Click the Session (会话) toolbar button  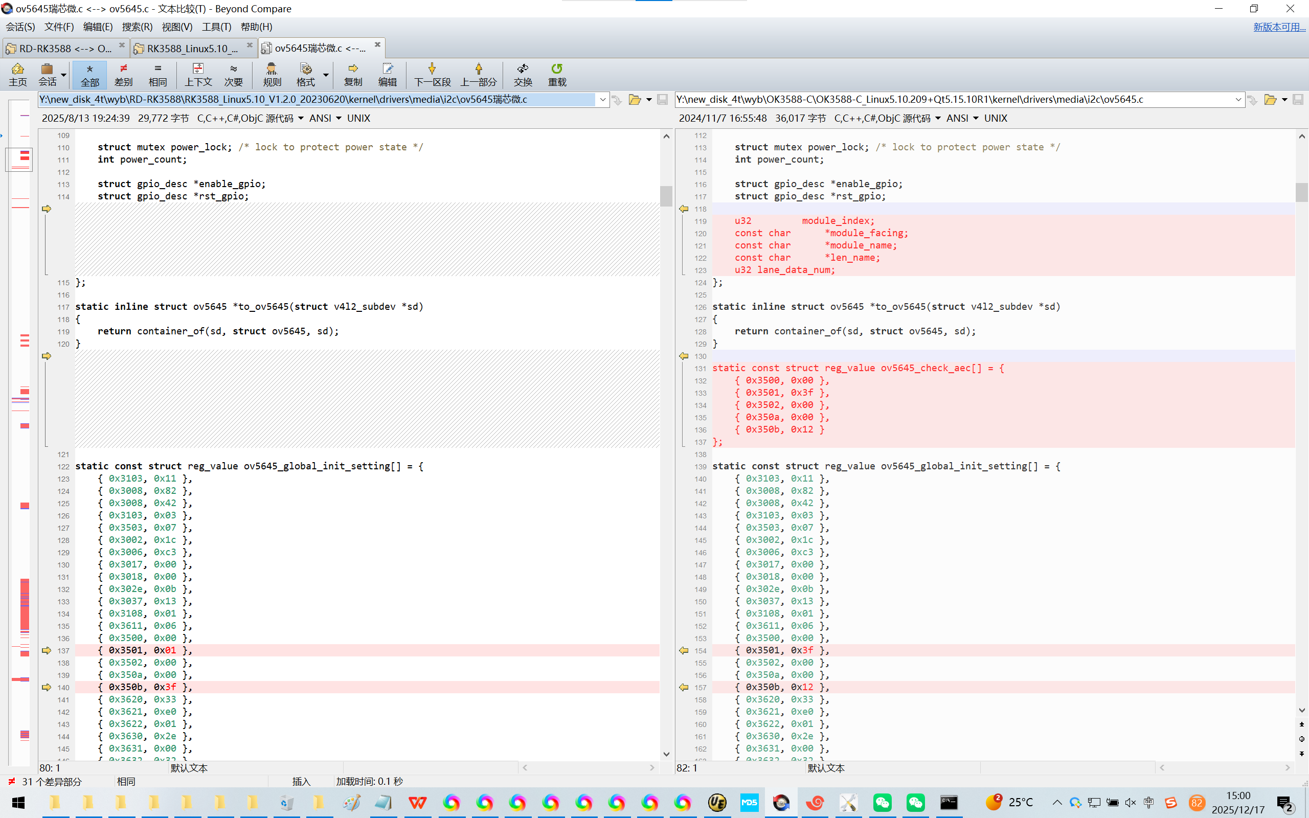[x=48, y=74]
